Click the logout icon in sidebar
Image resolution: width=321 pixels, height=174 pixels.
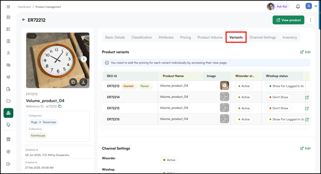(9, 164)
